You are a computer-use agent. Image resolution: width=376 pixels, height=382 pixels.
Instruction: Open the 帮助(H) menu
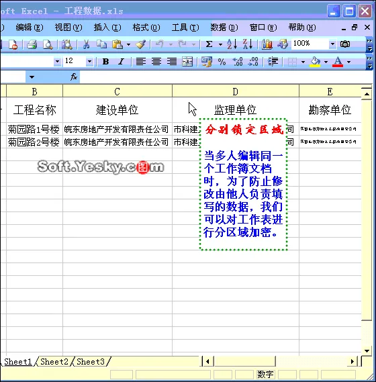click(x=302, y=28)
